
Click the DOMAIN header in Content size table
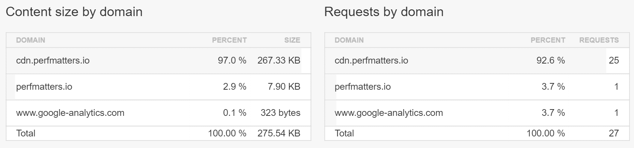click(30, 40)
